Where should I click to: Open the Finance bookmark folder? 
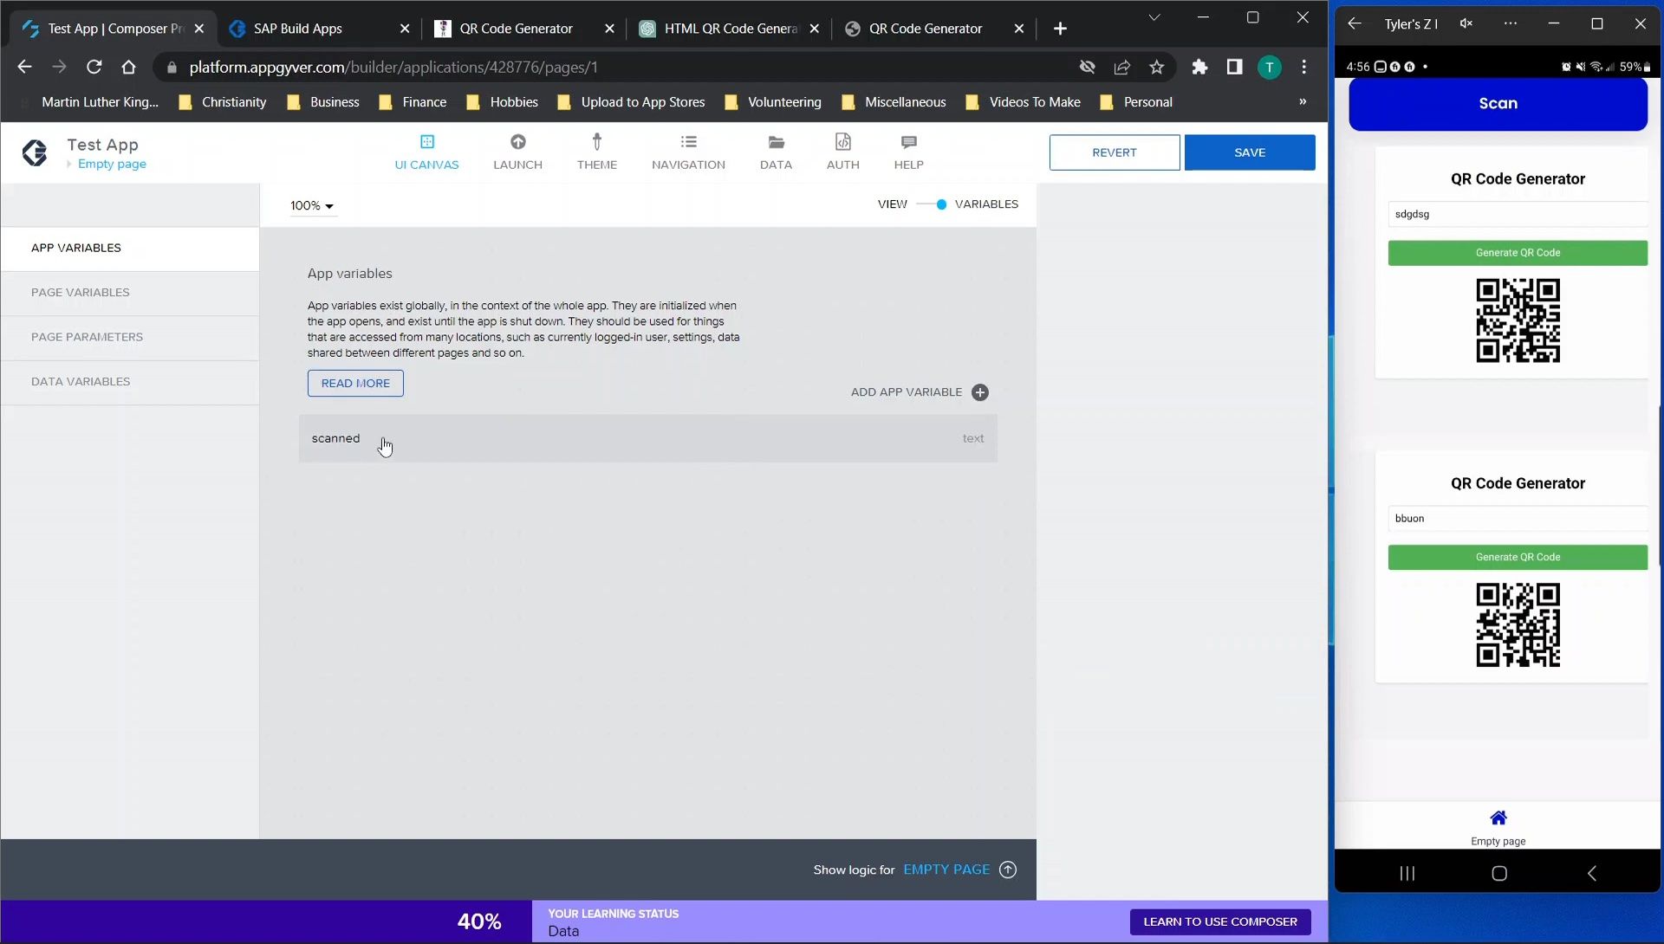[413, 102]
